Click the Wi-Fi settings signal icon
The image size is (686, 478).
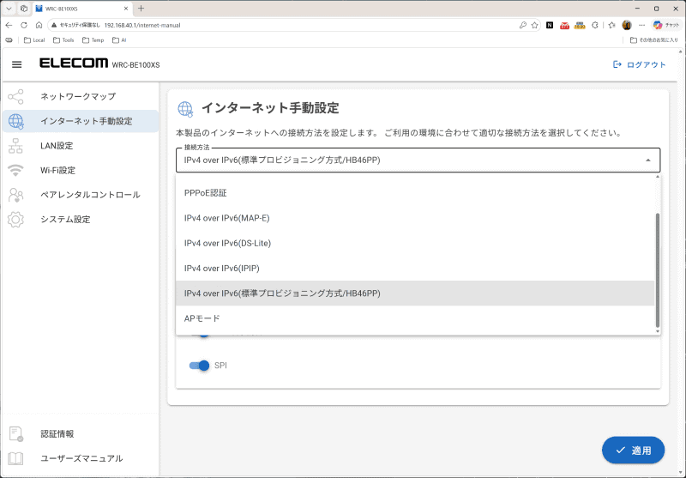[15, 170]
